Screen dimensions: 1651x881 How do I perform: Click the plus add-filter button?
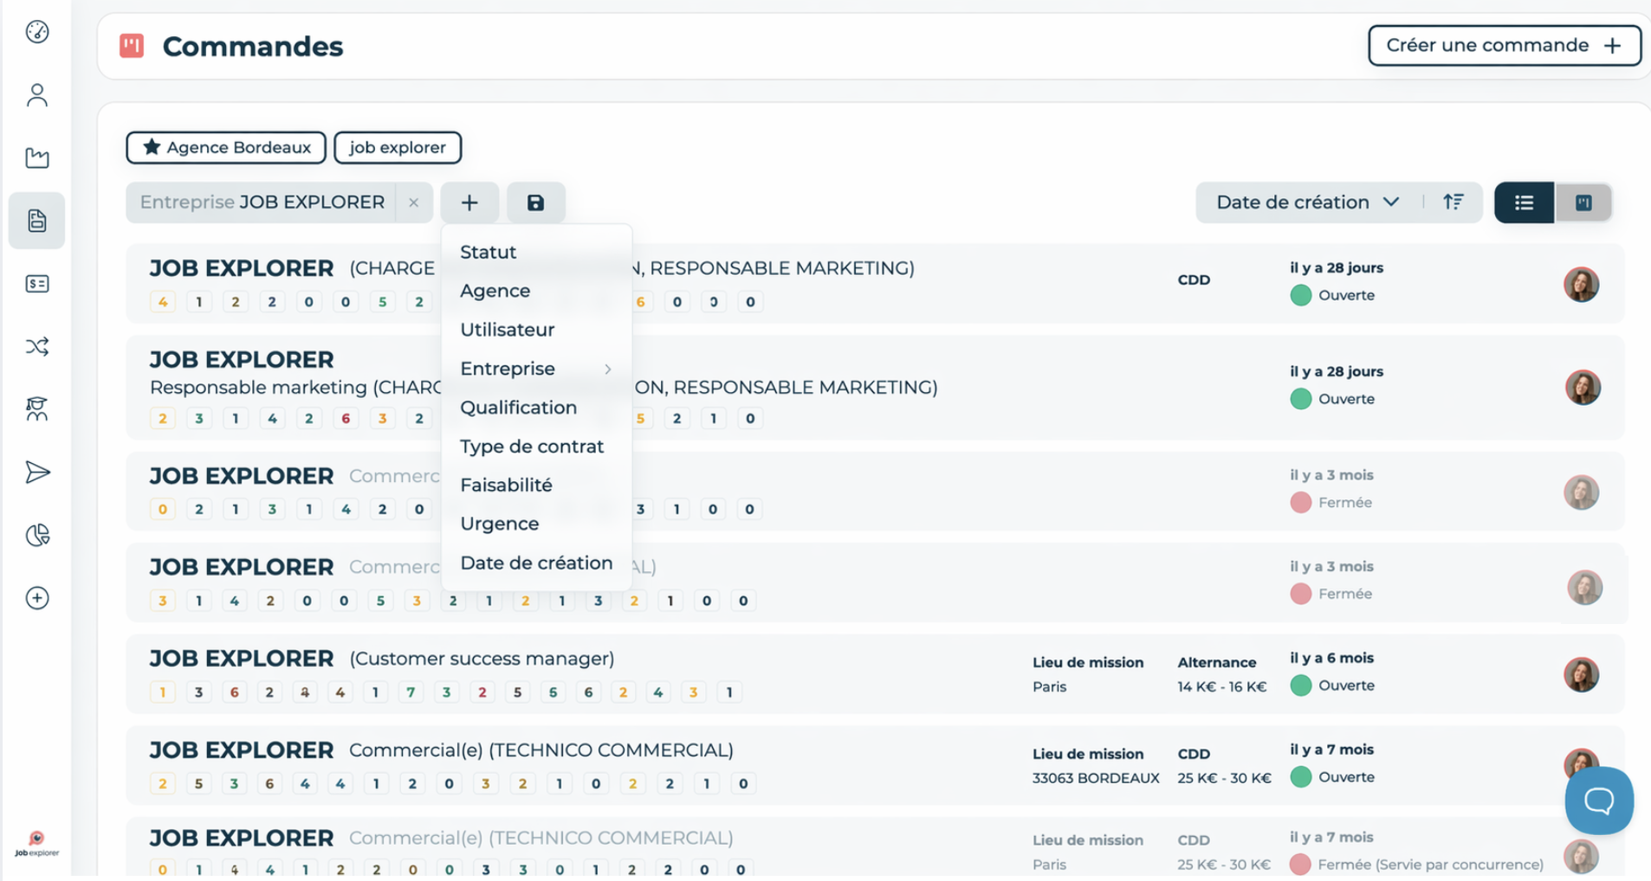click(x=469, y=203)
